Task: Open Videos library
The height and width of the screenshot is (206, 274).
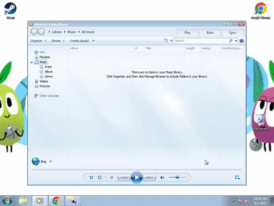Action: click(41, 81)
